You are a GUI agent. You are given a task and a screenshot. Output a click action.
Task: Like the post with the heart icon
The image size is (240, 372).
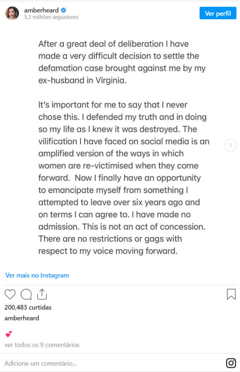(10, 294)
